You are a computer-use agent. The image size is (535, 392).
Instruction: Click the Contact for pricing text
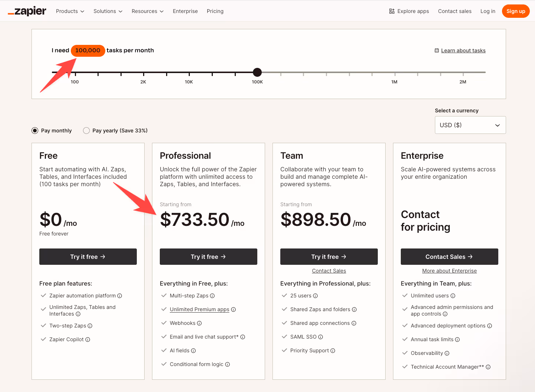coord(425,221)
